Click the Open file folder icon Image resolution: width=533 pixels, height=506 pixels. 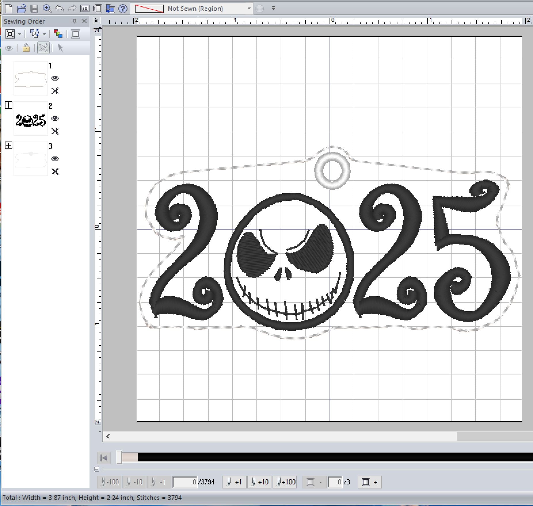(21, 9)
